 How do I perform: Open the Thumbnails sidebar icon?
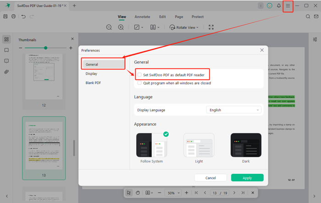pyautogui.click(x=6, y=39)
